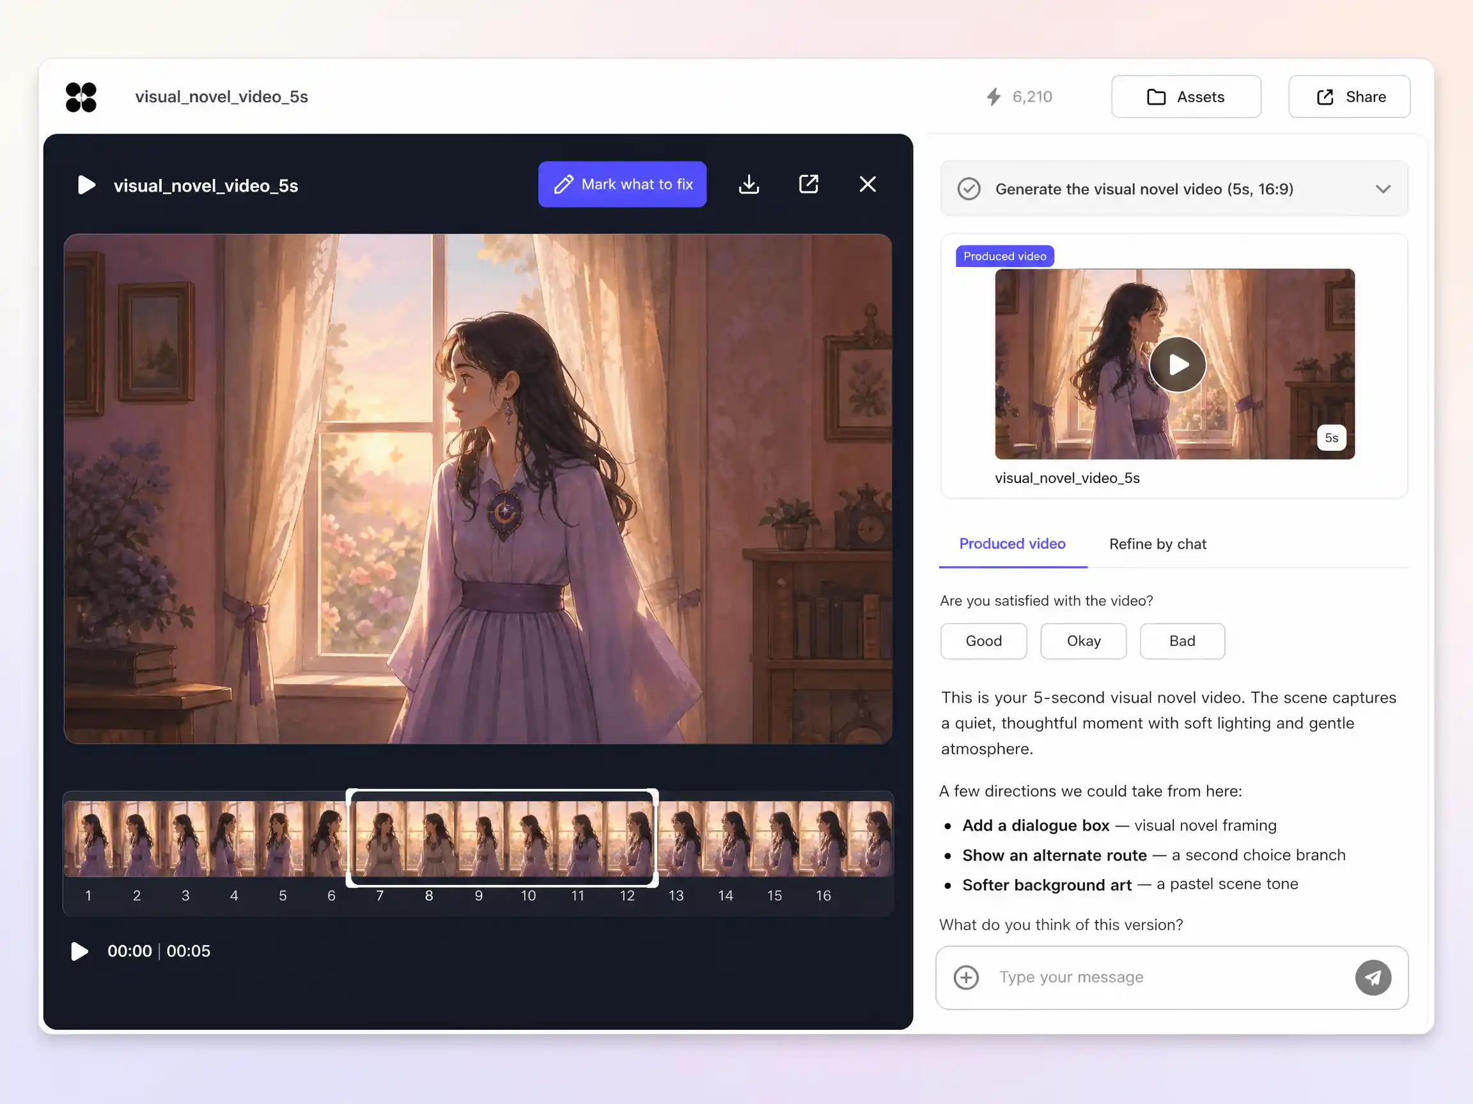This screenshot has width=1473, height=1104.
Task: Click the 5s duration badge
Action: pyautogui.click(x=1331, y=438)
